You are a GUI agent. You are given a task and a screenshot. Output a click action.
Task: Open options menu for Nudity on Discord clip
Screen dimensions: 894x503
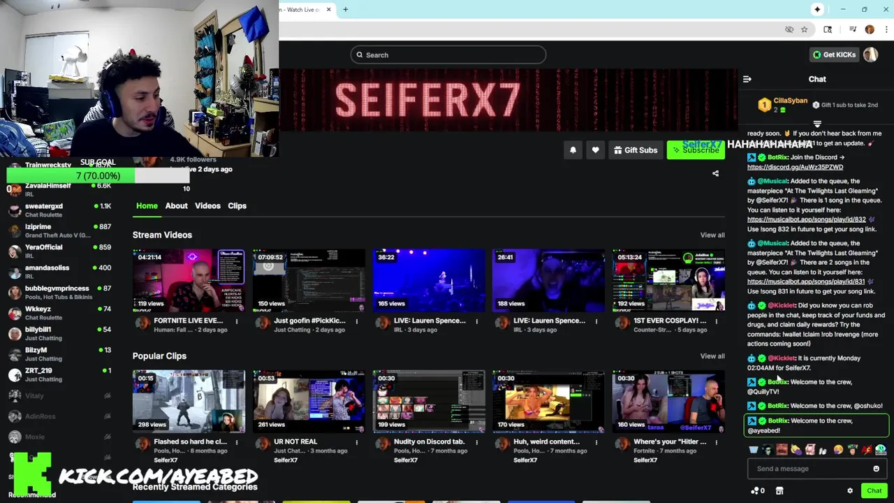[x=476, y=442]
